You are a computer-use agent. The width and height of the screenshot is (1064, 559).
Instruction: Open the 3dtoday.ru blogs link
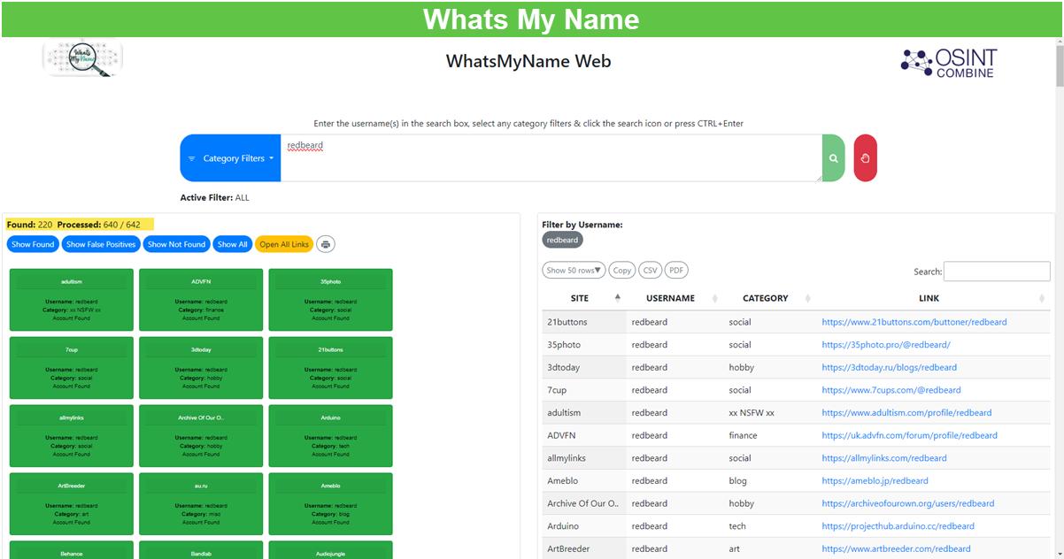(x=889, y=367)
